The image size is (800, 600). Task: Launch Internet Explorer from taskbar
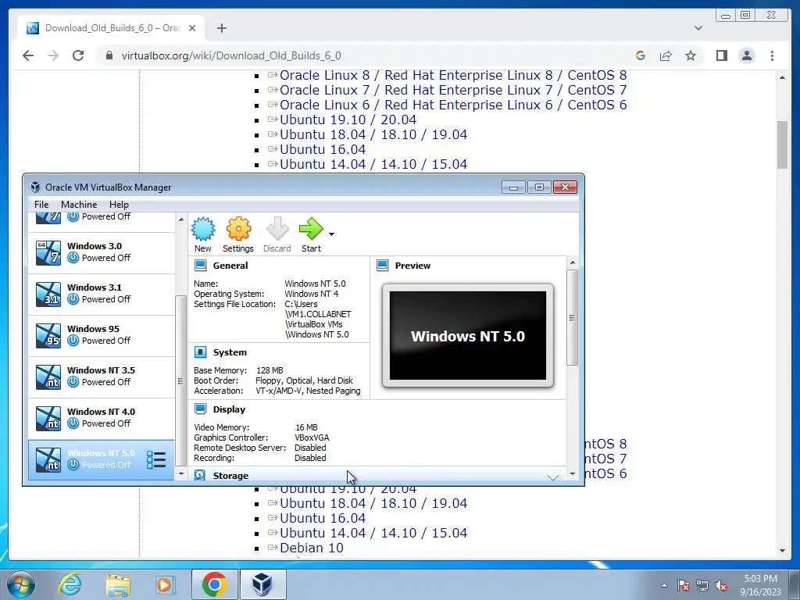pyautogui.click(x=70, y=584)
